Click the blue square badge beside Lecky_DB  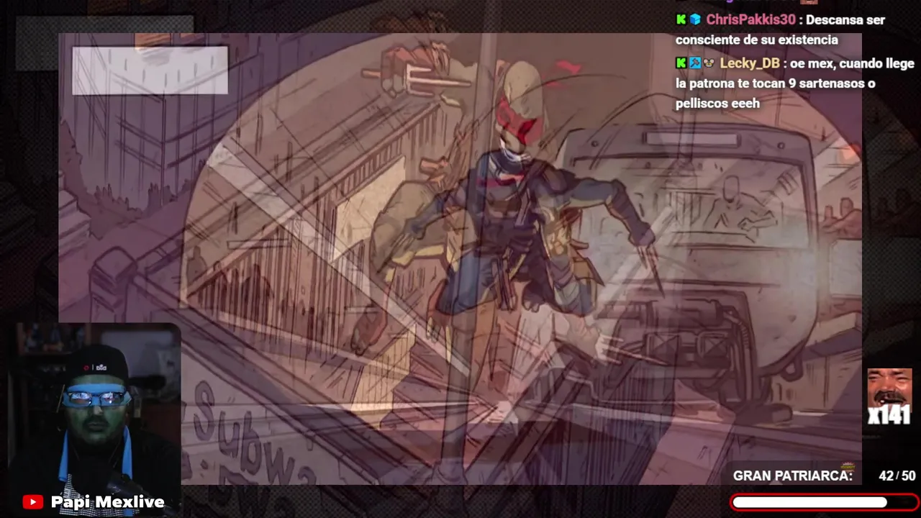[694, 63]
